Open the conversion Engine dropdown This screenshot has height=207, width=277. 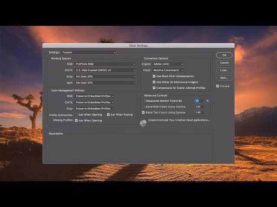(x=168, y=64)
